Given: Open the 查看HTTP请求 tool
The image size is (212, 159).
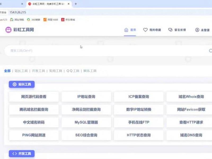Looking at the screenshot, I should (x=189, y=122).
